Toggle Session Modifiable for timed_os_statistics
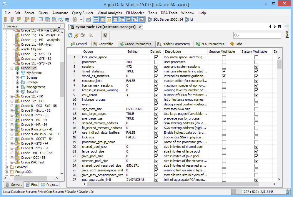293x197 pixels. pyautogui.click(x=224, y=76)
